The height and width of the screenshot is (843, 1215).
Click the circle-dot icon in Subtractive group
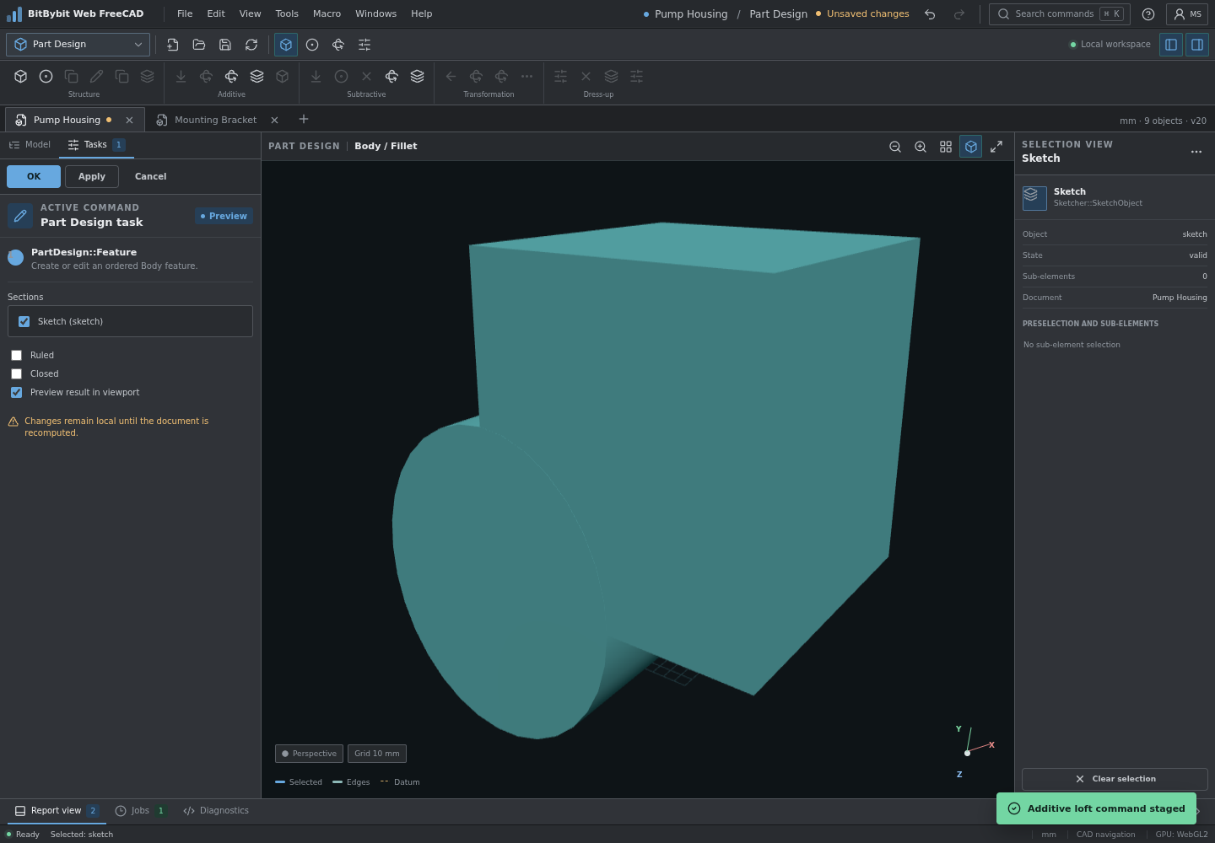pos(342,77)
